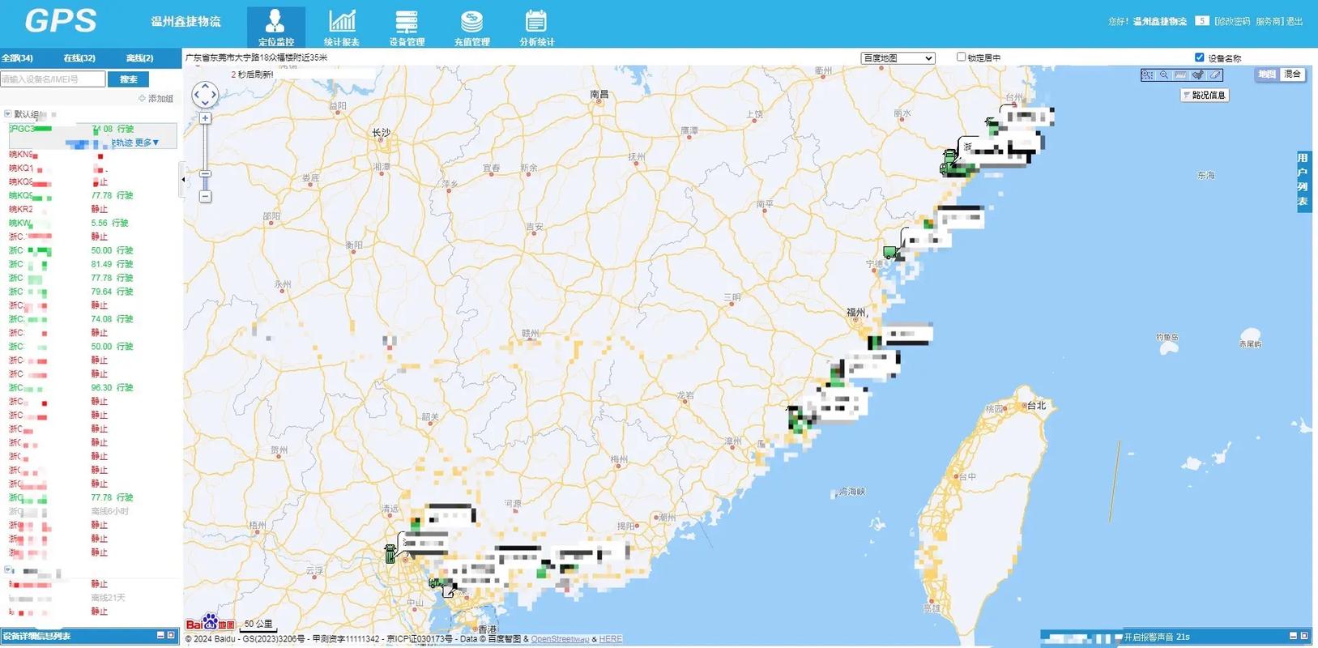This screenshot has width=1318, height=648.
Task: Click the map zoom-in plus button
Action: 205,118
